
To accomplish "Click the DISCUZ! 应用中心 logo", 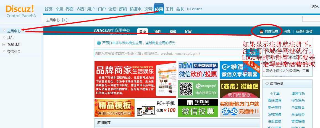I will (x=112, y=31).
